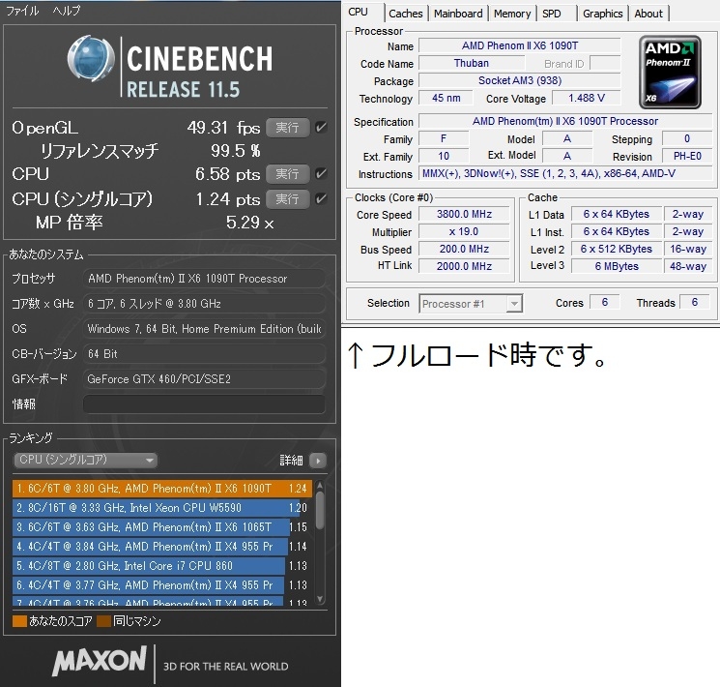Toggle the OpenGL test checkbox

321,128
